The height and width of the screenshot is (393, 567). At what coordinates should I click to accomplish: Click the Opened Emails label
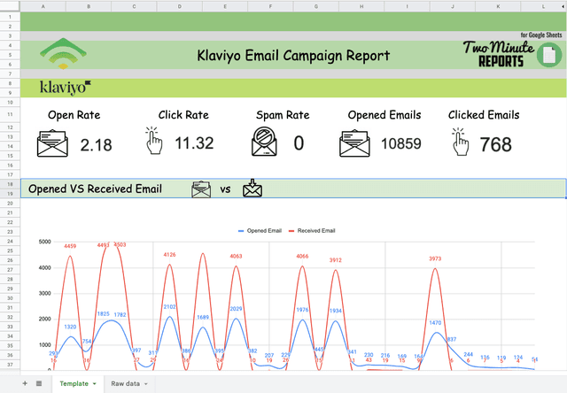click(384, 115)
